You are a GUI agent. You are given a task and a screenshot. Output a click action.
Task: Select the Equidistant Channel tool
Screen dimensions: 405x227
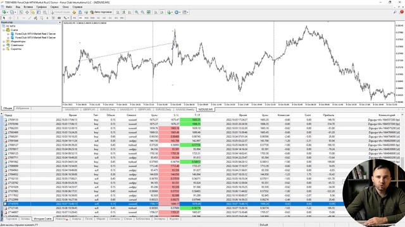35,18
